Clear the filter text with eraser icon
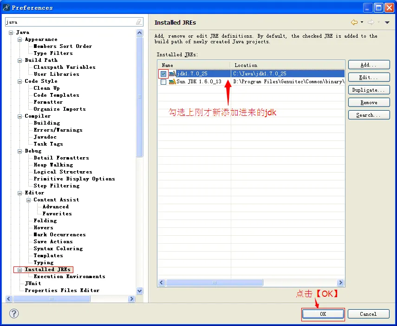397x326 pixels. [x=139, y=22]
